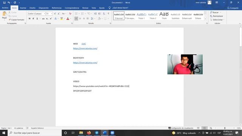
Task: Switch to the Insertar tab
Action: point(23,8)
